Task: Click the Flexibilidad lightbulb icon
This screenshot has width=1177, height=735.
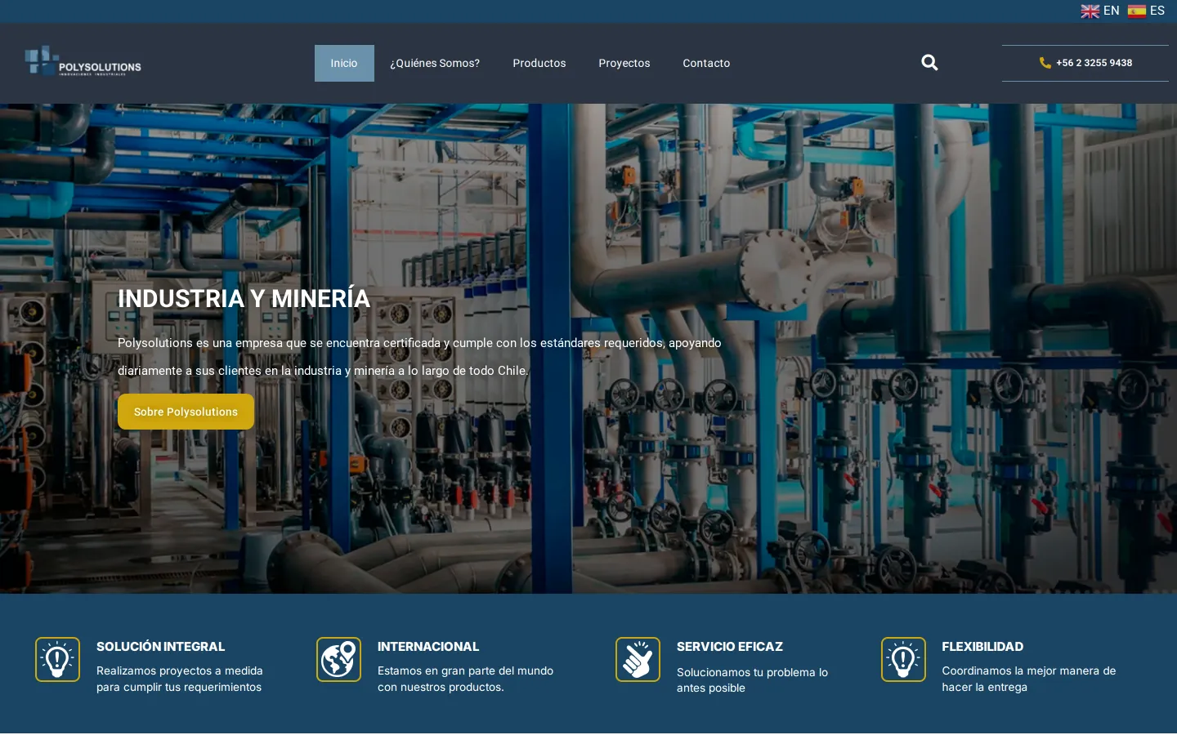Action: coord(903,659)
